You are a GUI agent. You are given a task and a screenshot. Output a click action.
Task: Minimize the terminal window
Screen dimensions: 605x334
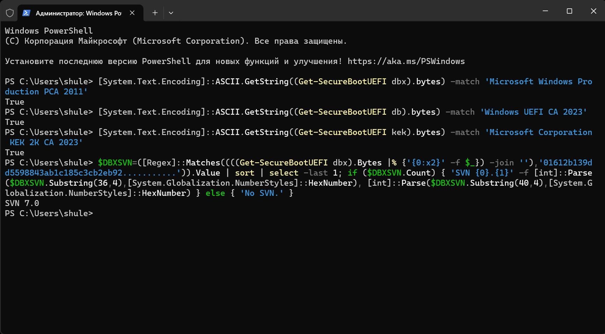coord(545,11)
